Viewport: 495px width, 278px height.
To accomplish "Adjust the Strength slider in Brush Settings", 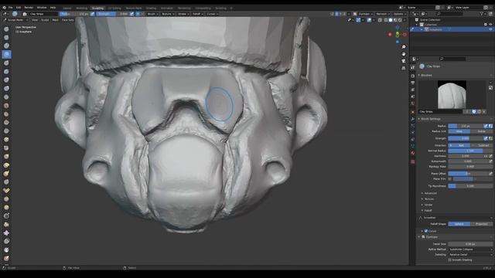I will pyautogui.click(x=466, y=138).
